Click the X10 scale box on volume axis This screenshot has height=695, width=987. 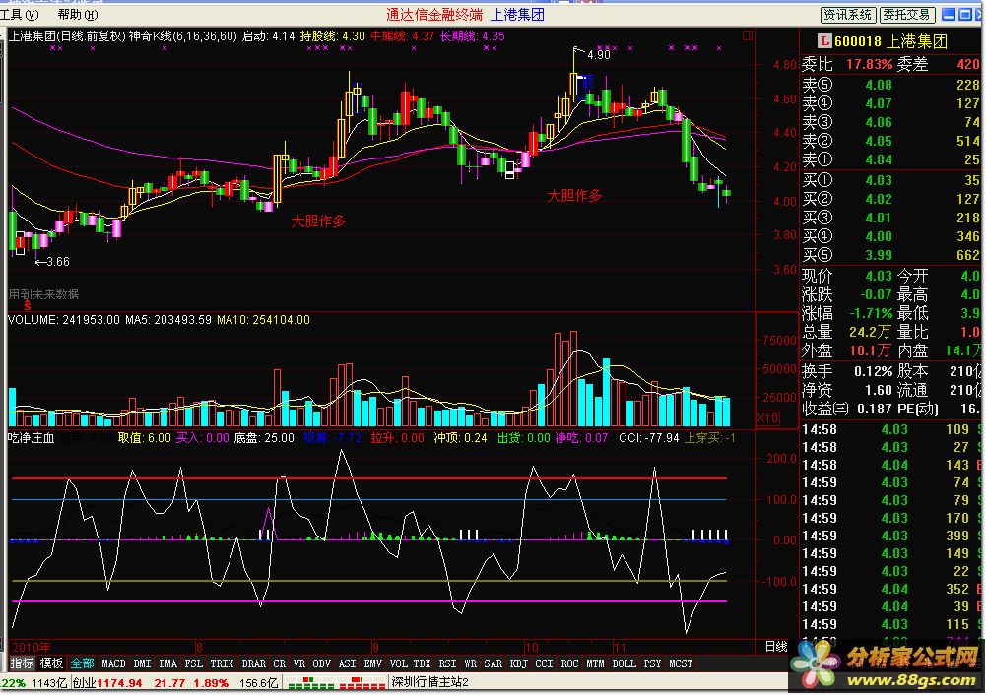(768, 418)
